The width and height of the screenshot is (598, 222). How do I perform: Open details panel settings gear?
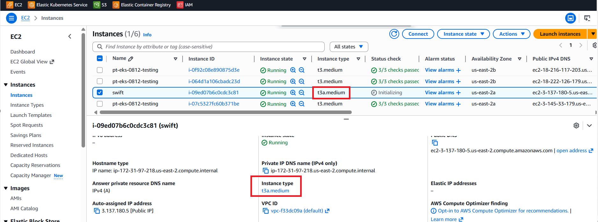click(576, 125)
